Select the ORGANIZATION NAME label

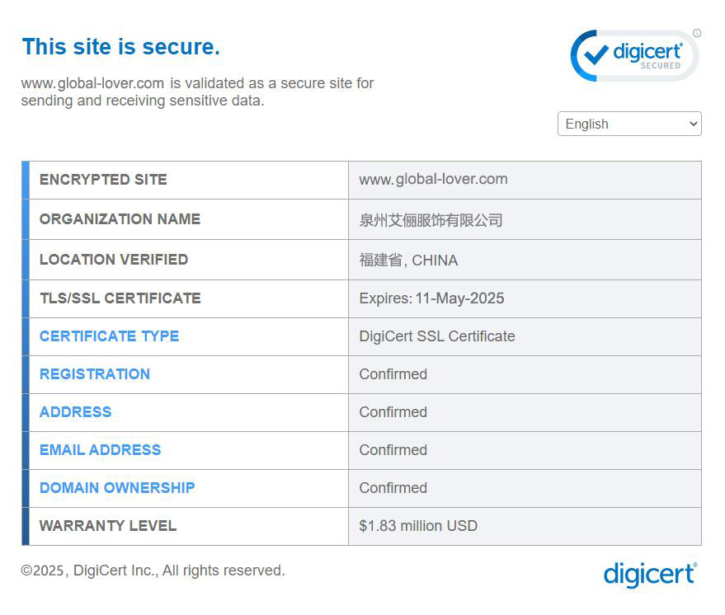(x=120, y=219)
